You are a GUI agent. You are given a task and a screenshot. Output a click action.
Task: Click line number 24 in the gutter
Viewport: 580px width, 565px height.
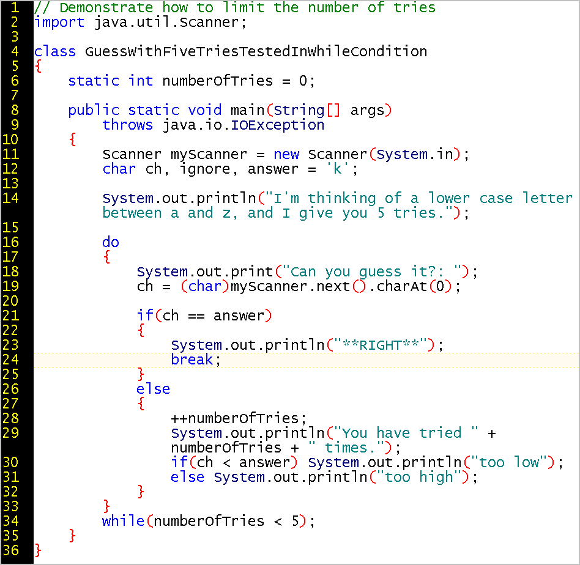coord(10,360)
